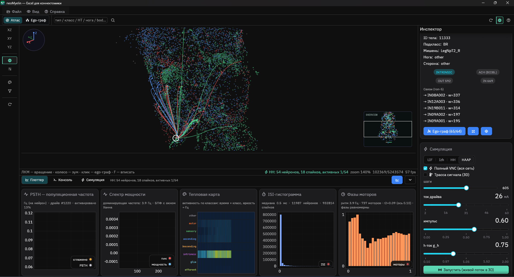Click Запустить (живой поток в 3D)
This screenshot has height=277, width=514.
tap(466, 270)
